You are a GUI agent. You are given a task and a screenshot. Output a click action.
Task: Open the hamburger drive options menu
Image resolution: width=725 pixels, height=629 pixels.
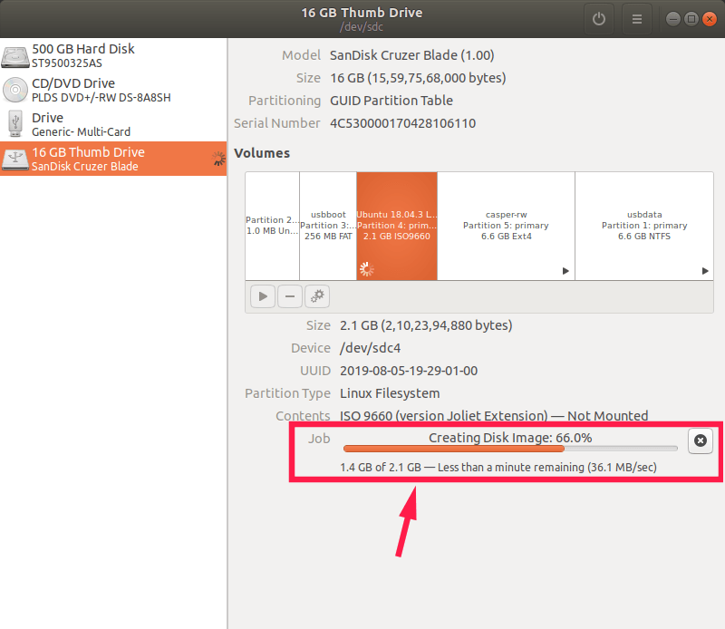pyautogui.click(x=637, y=18)
